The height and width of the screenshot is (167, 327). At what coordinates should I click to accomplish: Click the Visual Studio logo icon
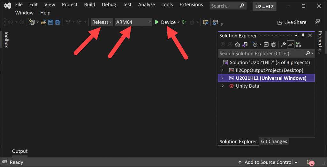[8, 5]
